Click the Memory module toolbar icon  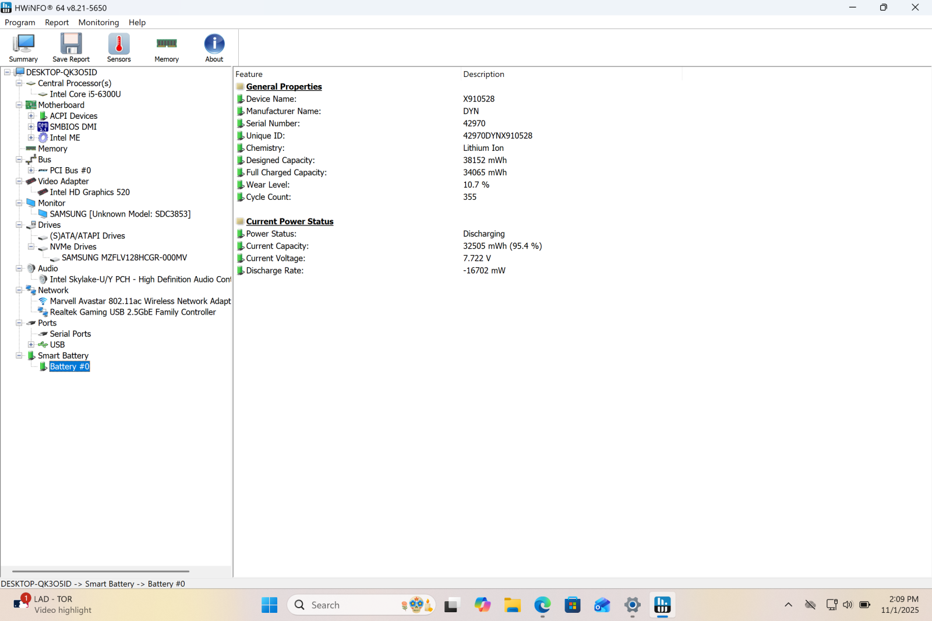[167, 48]
